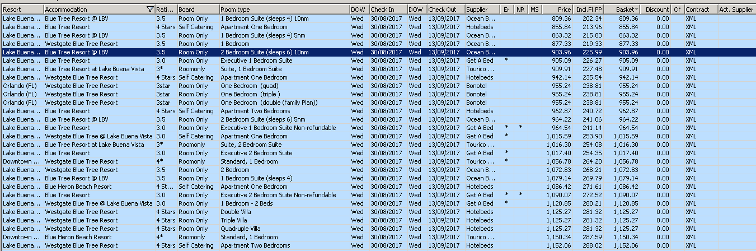
Task: Select the Suite, 2 Bedroom Suite row
Action: (x=378, y=145)
